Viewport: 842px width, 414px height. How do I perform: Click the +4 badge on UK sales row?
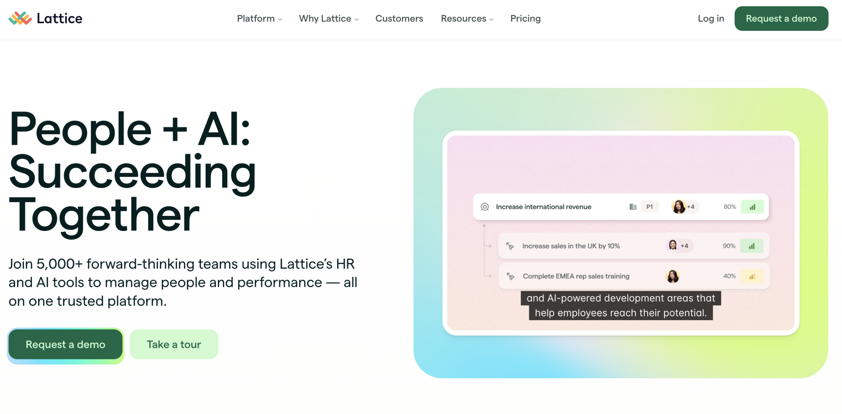pos(684,246)
